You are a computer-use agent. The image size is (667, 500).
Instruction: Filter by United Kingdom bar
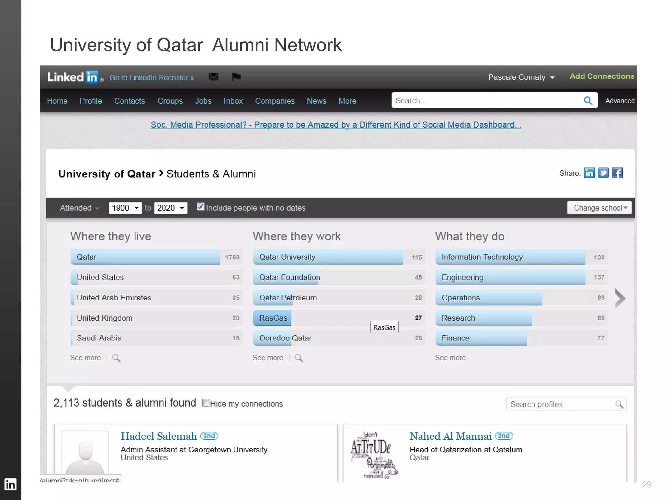[157, 318]
